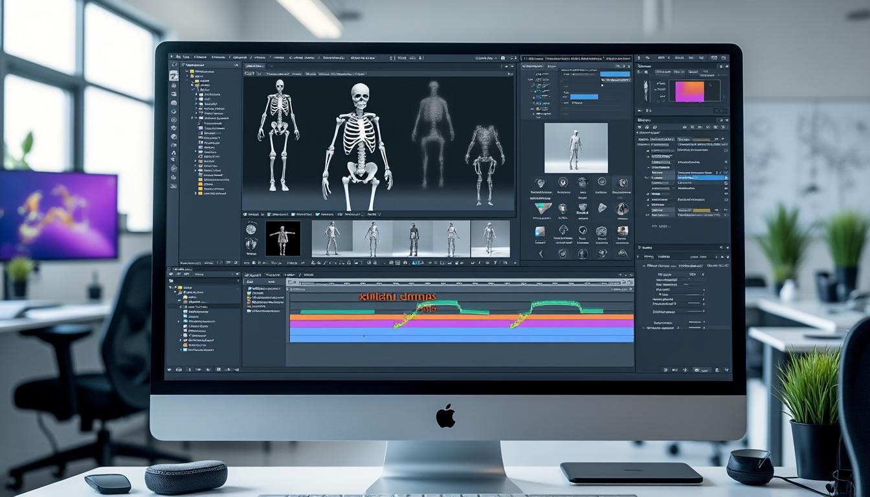The image size is (870, 497).
Task: Switch to the active viewport tab above the skeletons
Action: coord(256,65)
